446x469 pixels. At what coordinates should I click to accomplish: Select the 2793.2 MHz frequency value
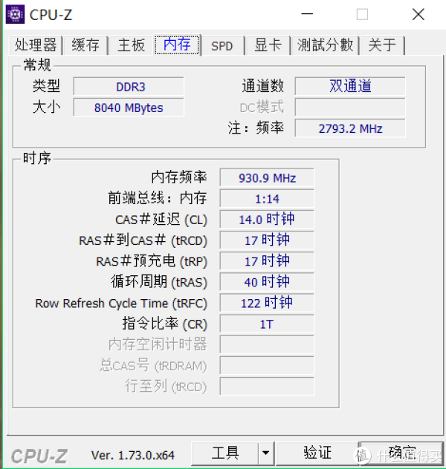pos(350,128)
